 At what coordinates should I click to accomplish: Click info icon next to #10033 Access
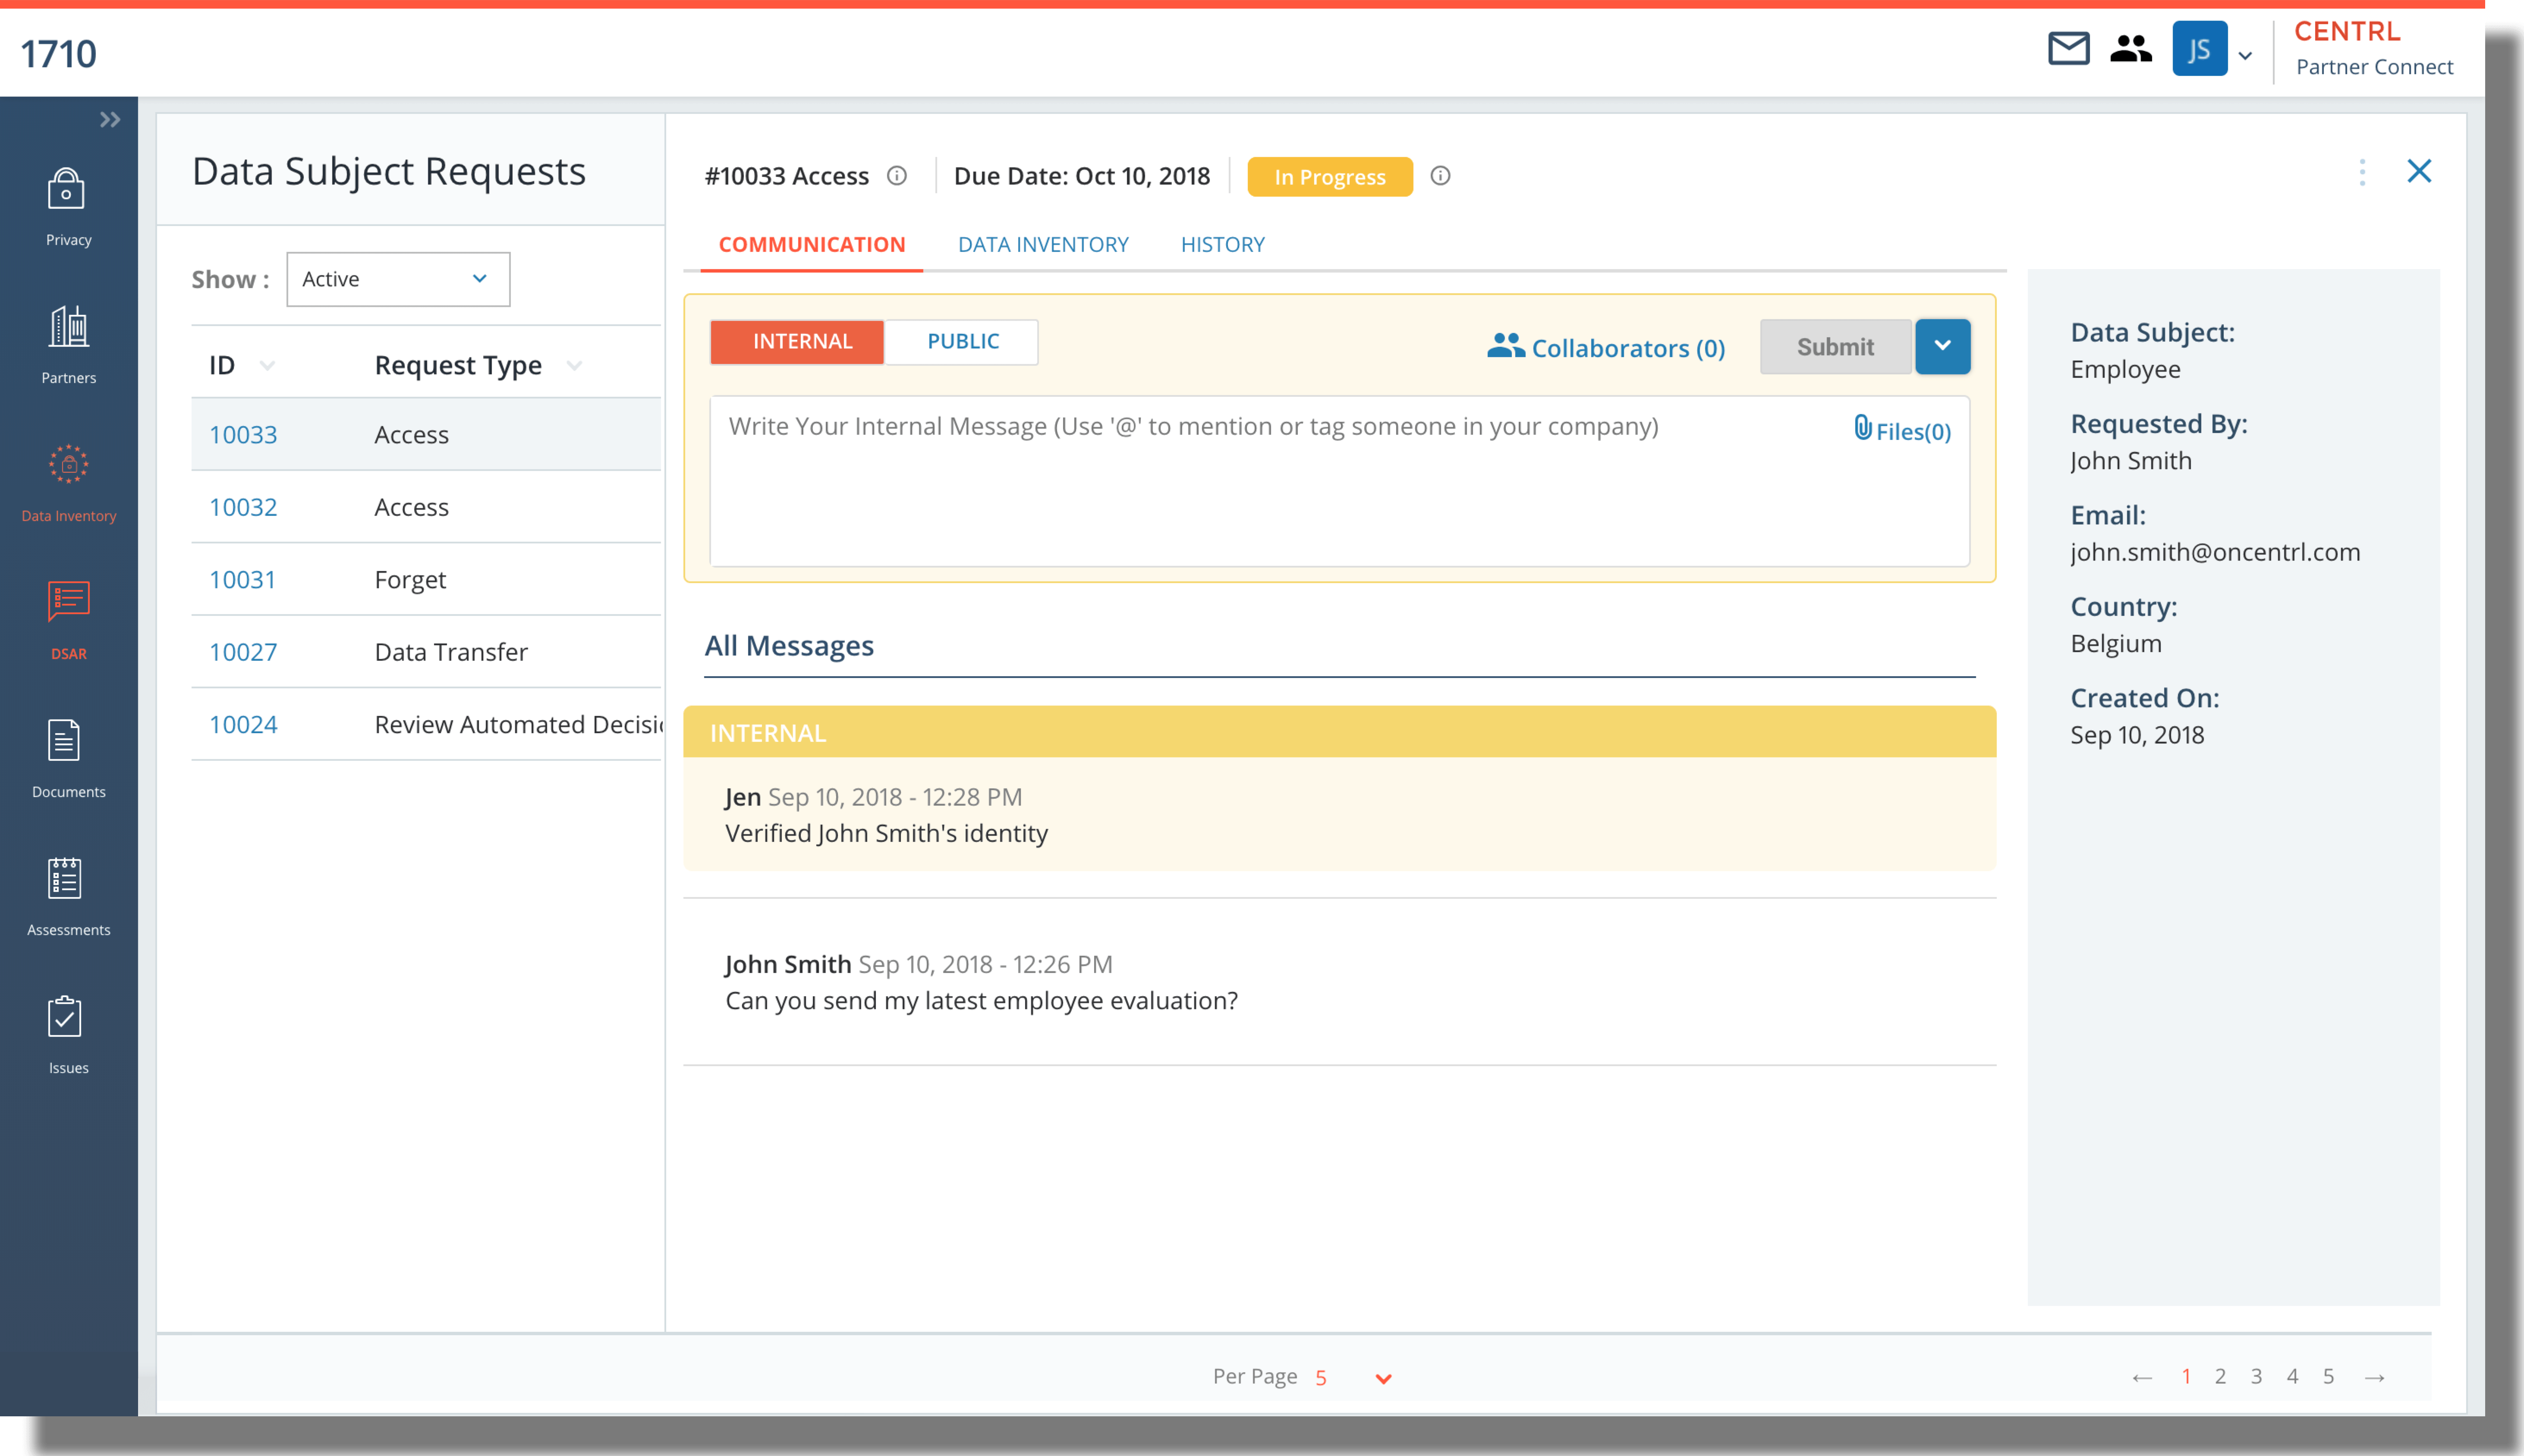(x=897, y=176)
